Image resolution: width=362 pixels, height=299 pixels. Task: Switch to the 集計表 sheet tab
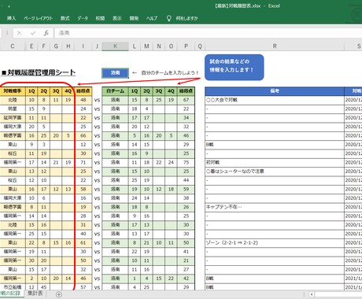pos(35,293)
